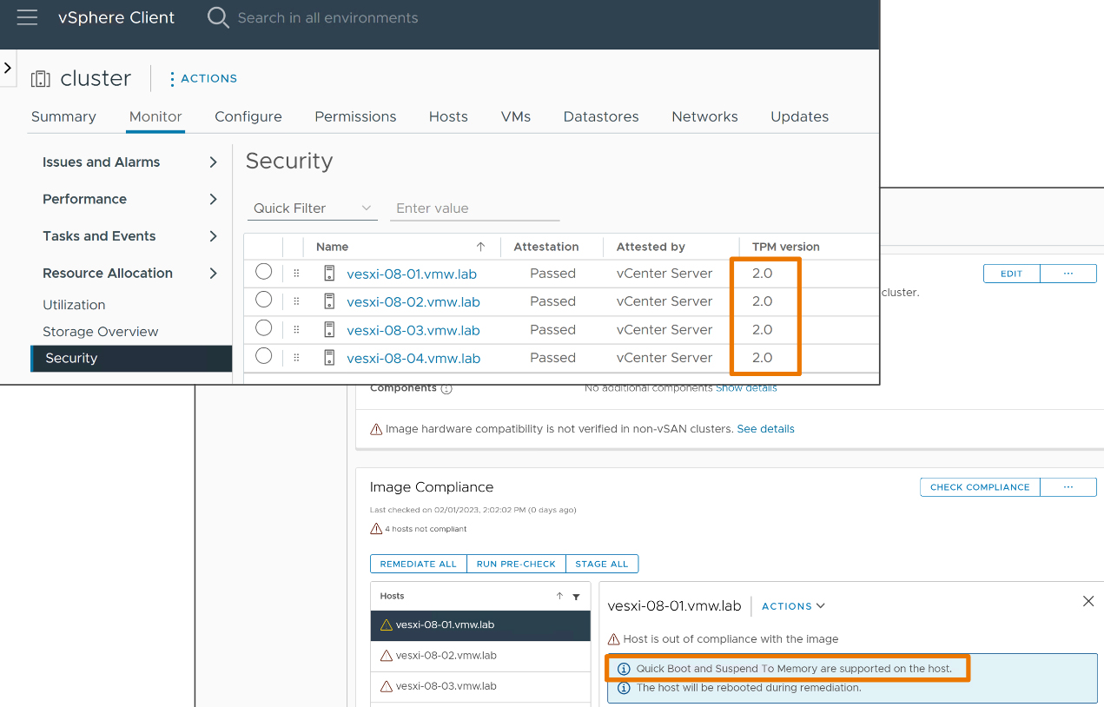1104x707 pixels.
Task: Select Storage Overview in sidebar
Action: pyautogui.click(x=101, y=332)
